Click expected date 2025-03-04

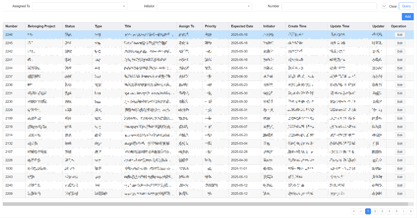click(239, 143)
